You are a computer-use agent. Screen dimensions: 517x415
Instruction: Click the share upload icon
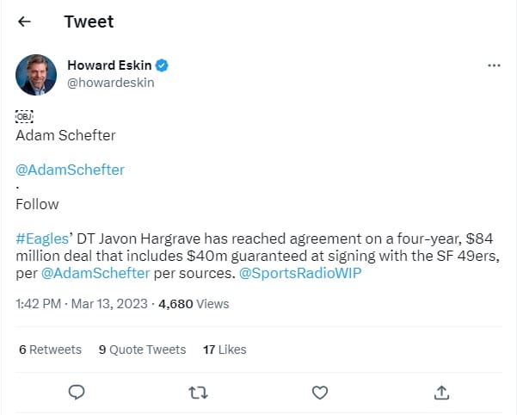coord(441,393)
